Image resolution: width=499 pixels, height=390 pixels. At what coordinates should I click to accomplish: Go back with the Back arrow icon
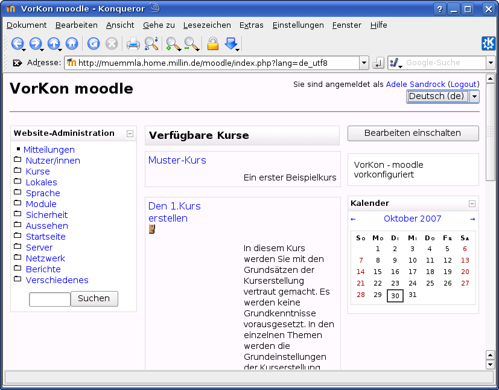pyautogui.click(x=17, y=43)
